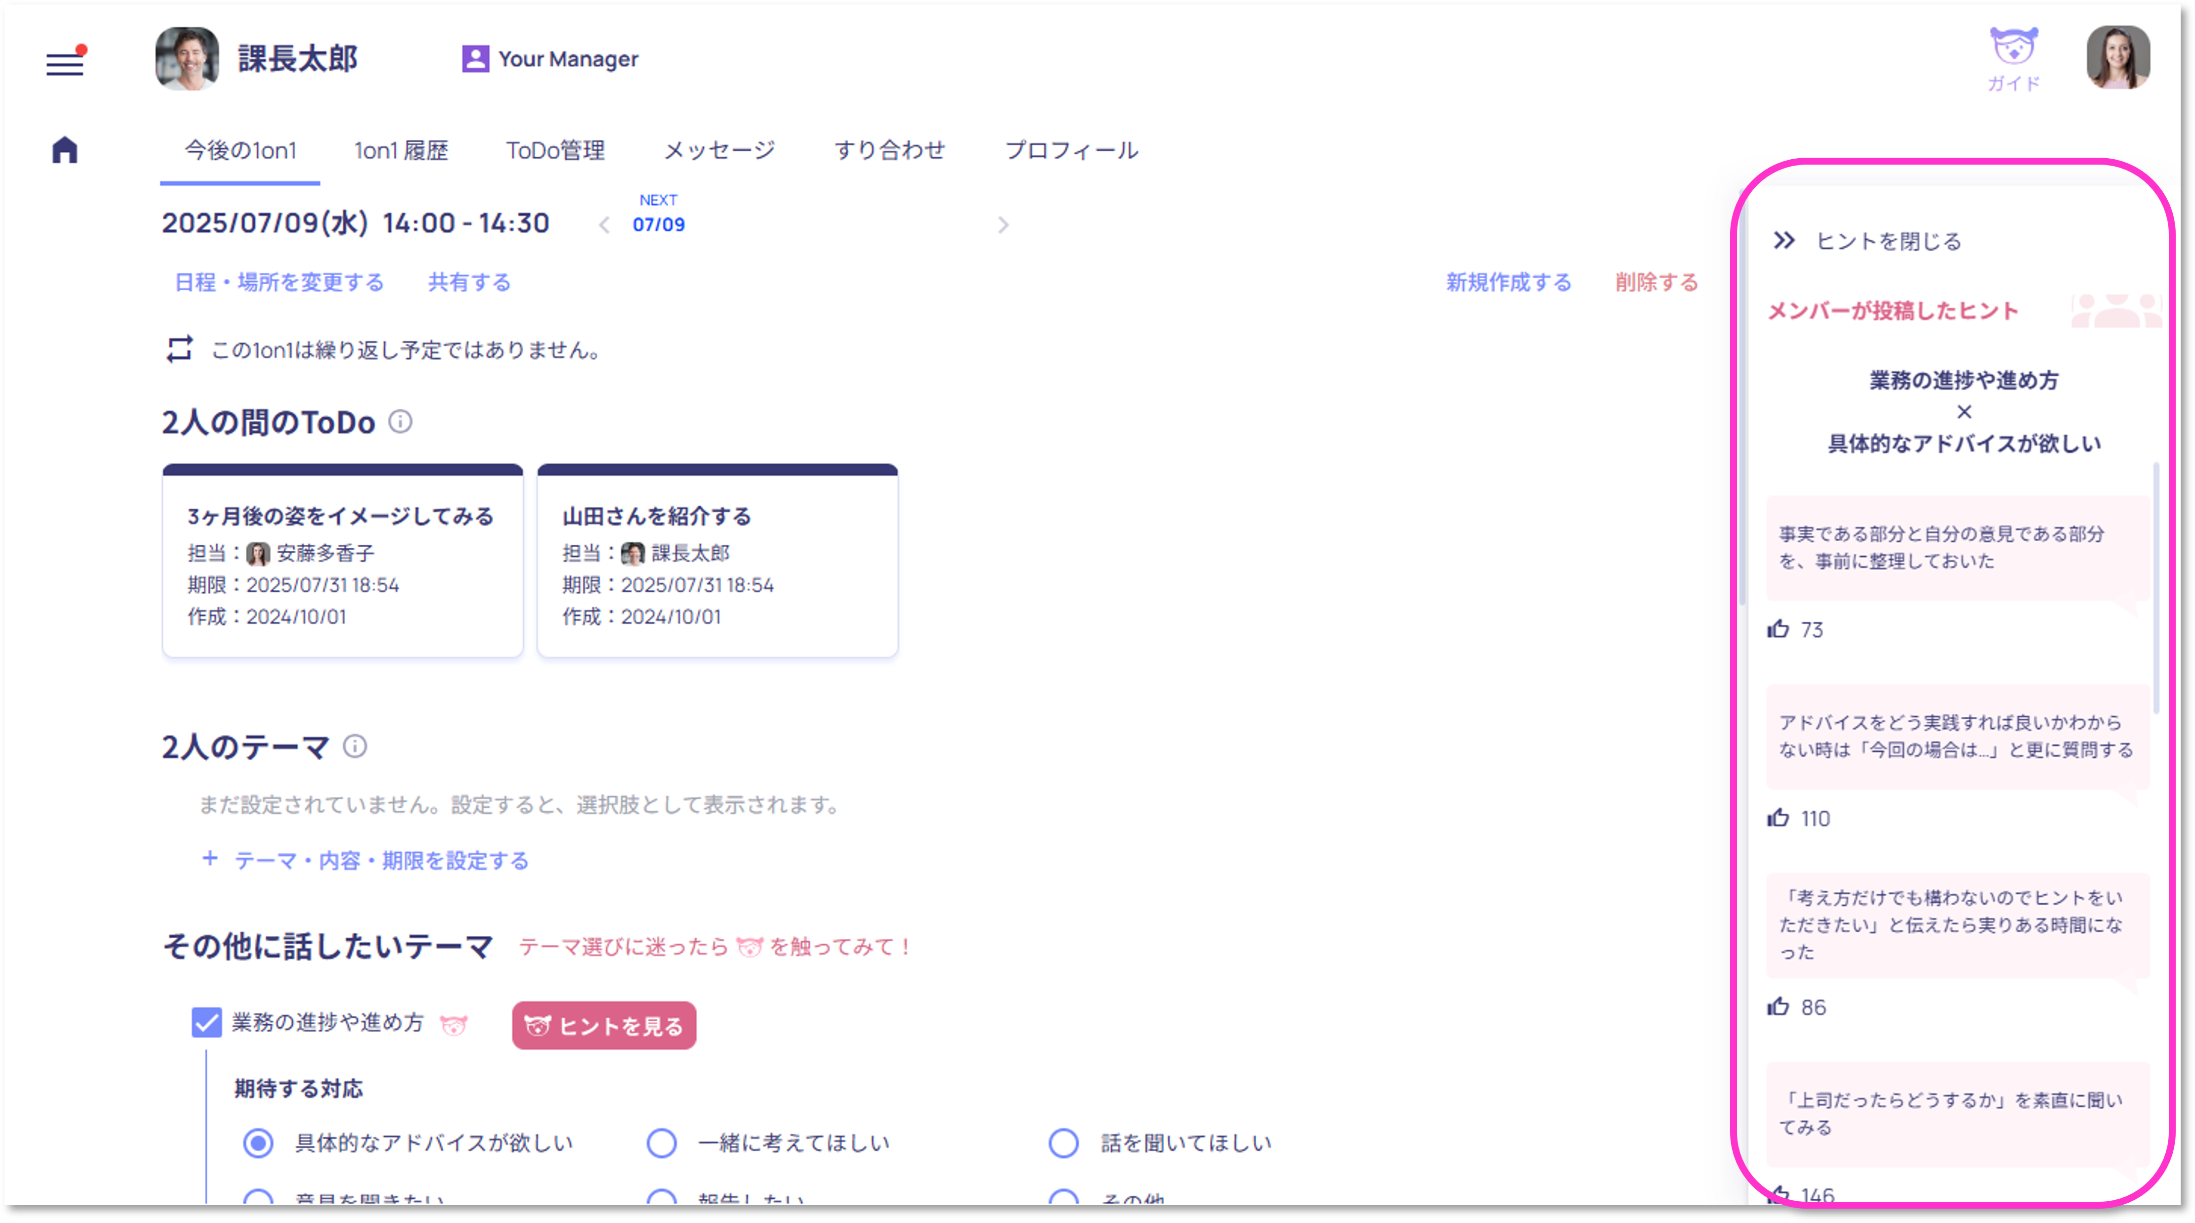Open the メッセージ tab
Image resolution: width=2195 pixels, height=1223 pixels.
tap(720, 151)
